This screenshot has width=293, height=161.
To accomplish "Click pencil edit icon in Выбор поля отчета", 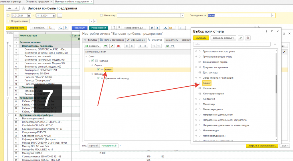I will click(x=241, y=38).
